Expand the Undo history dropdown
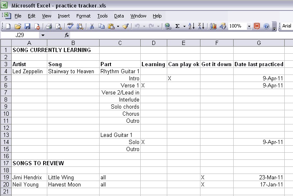293x196 pixels. click(x=144, y=26)
